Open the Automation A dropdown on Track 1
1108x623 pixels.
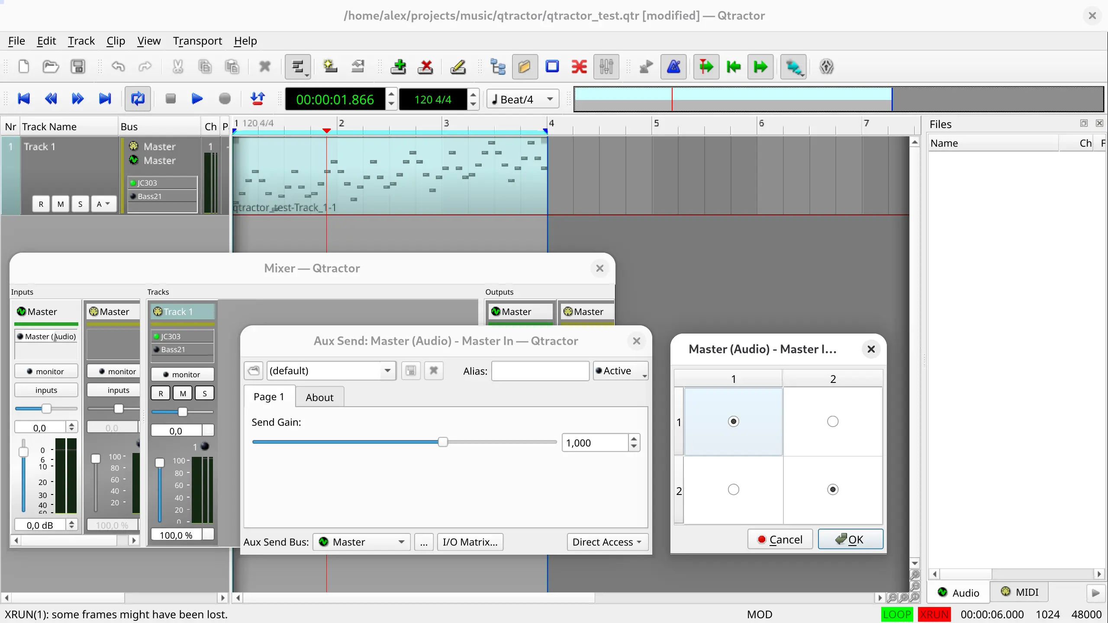104,204
